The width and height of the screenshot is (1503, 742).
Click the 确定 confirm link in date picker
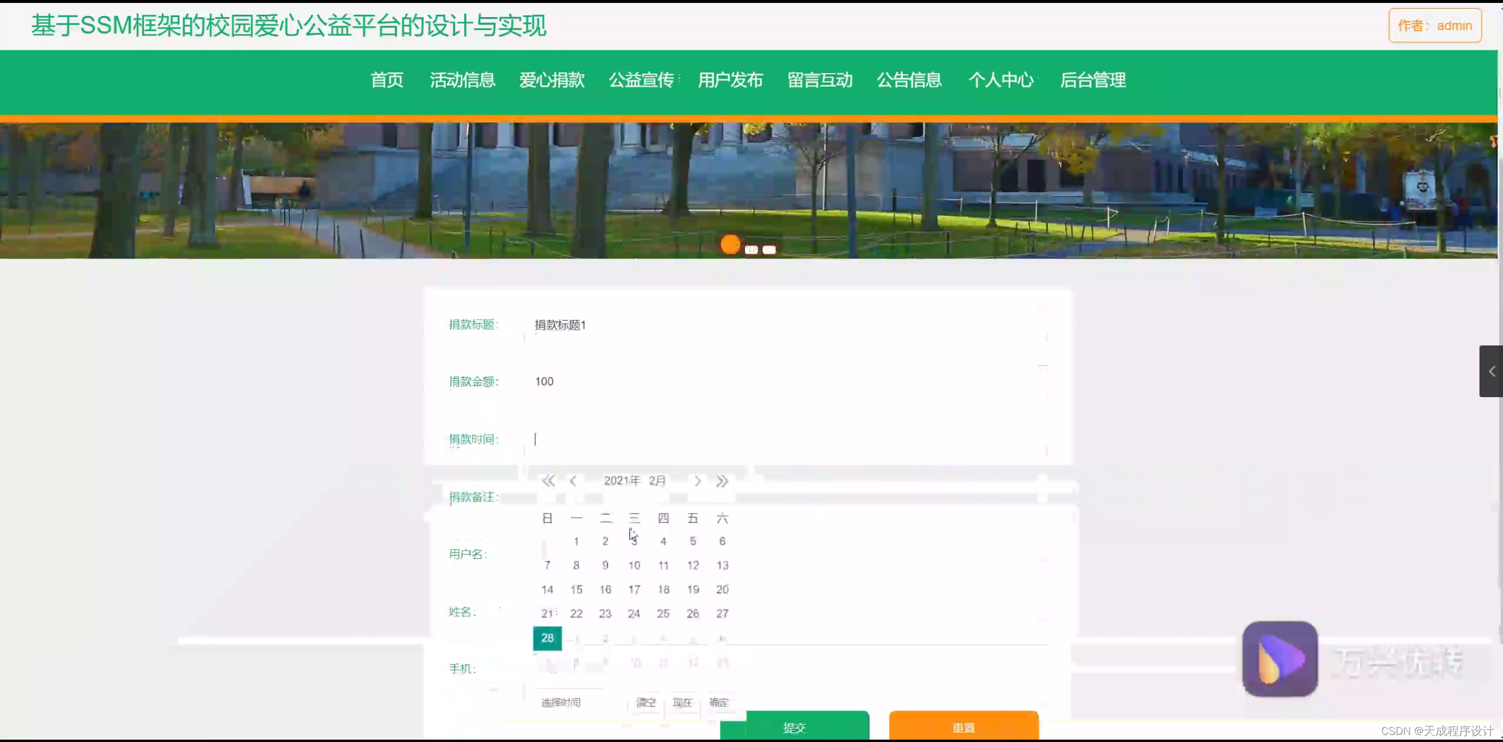[x=719, y=703]
